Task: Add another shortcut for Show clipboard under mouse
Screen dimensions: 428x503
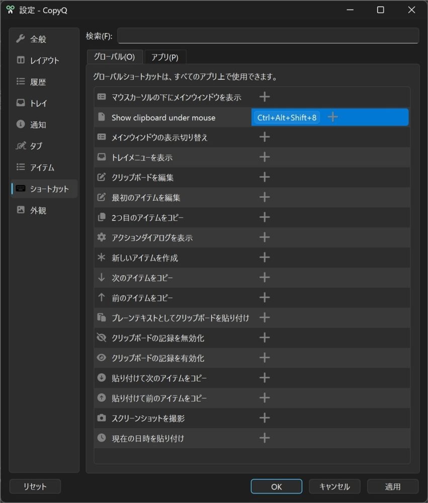Action: click(x=333, y=117)
